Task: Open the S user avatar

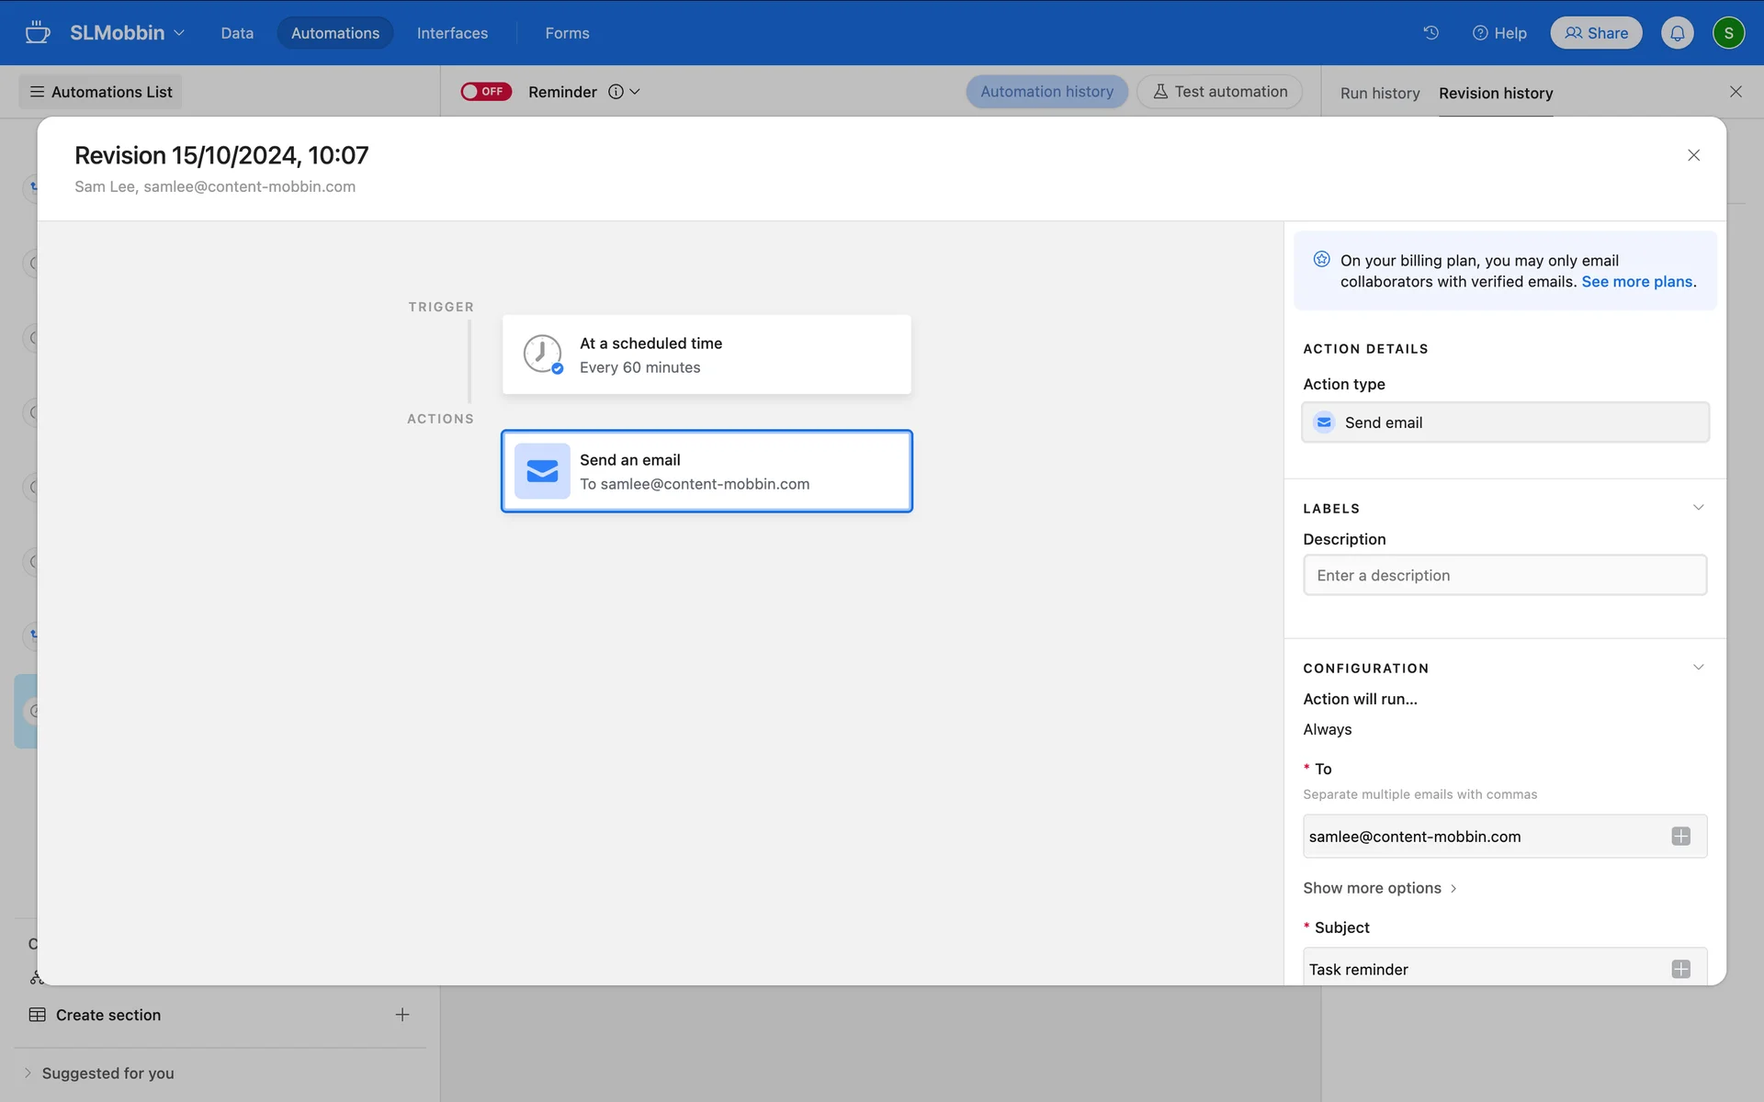Action: coord(1728,33)
